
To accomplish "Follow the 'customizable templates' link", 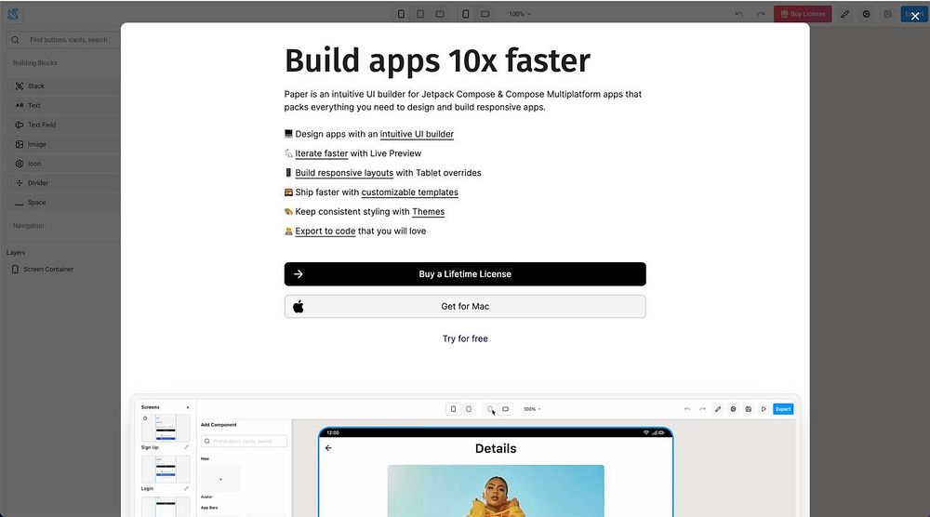I will [x=410, y=192].
